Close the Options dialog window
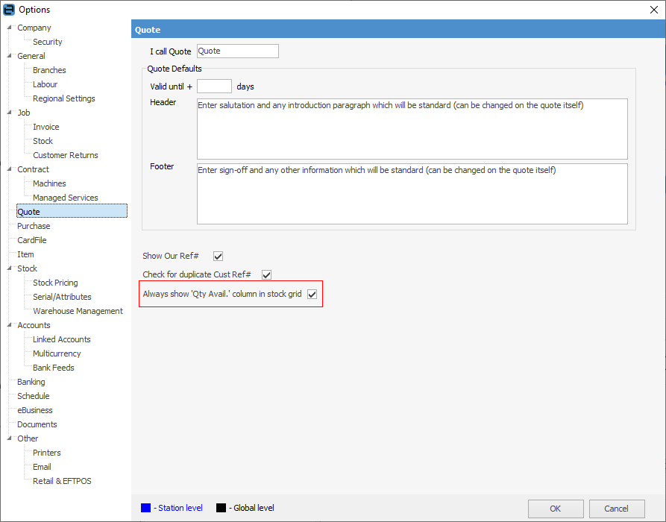The height and width of the screenshot is (522, 666). pyautogui.click(x=654, y=10)
